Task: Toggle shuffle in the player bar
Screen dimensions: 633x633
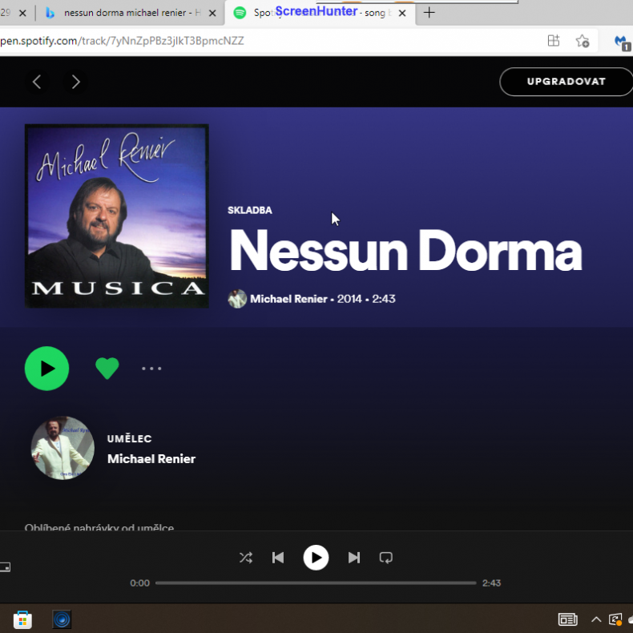Action: tap(246, 558)
